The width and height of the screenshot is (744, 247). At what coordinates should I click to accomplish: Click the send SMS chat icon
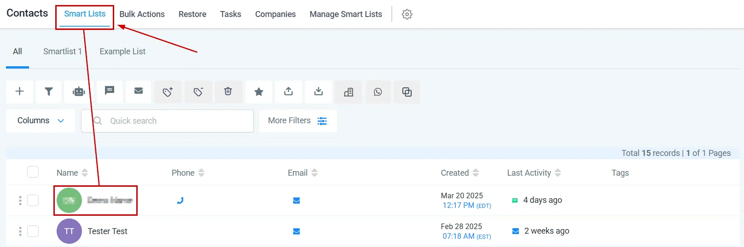click(109, 92)
